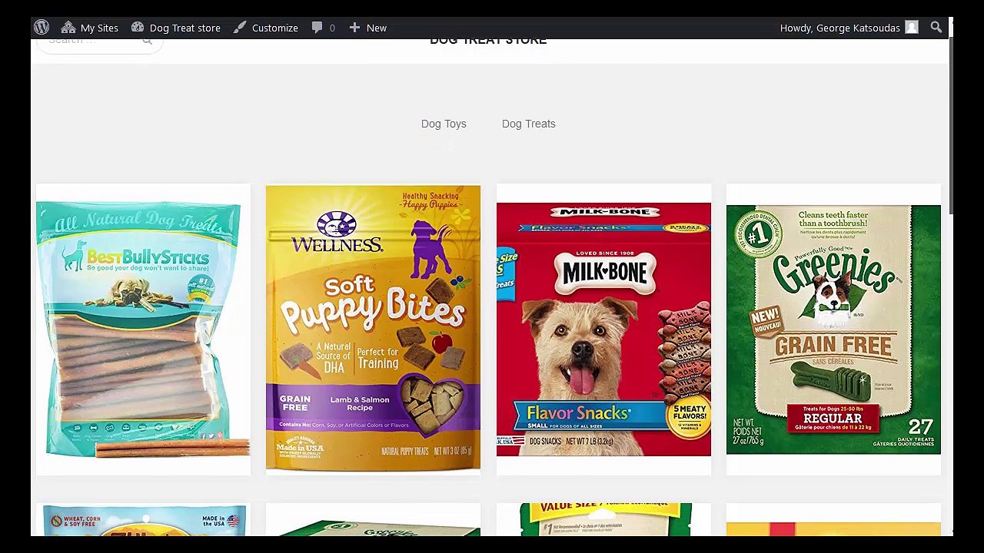Click the plus New content button

367,28
